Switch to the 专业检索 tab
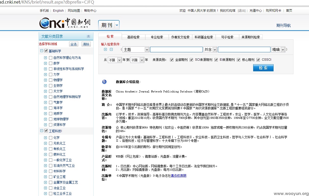Viewport: 309px width, 196px height. tap(157, 37)
